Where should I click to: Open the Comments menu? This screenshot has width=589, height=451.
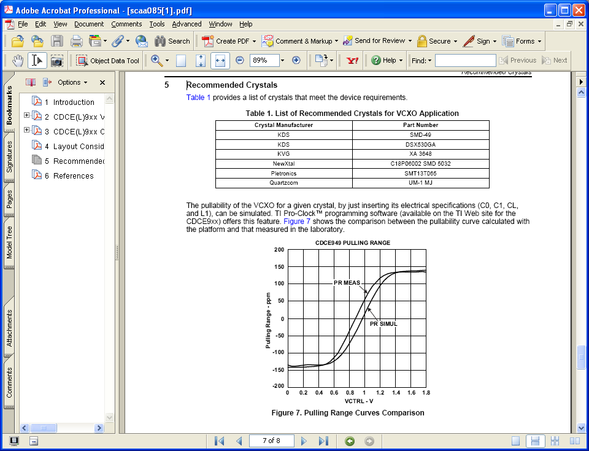pyautogui.click(x=126, y=24)
